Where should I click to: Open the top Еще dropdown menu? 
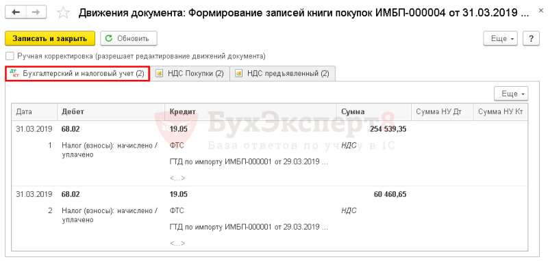pos(501,38)
